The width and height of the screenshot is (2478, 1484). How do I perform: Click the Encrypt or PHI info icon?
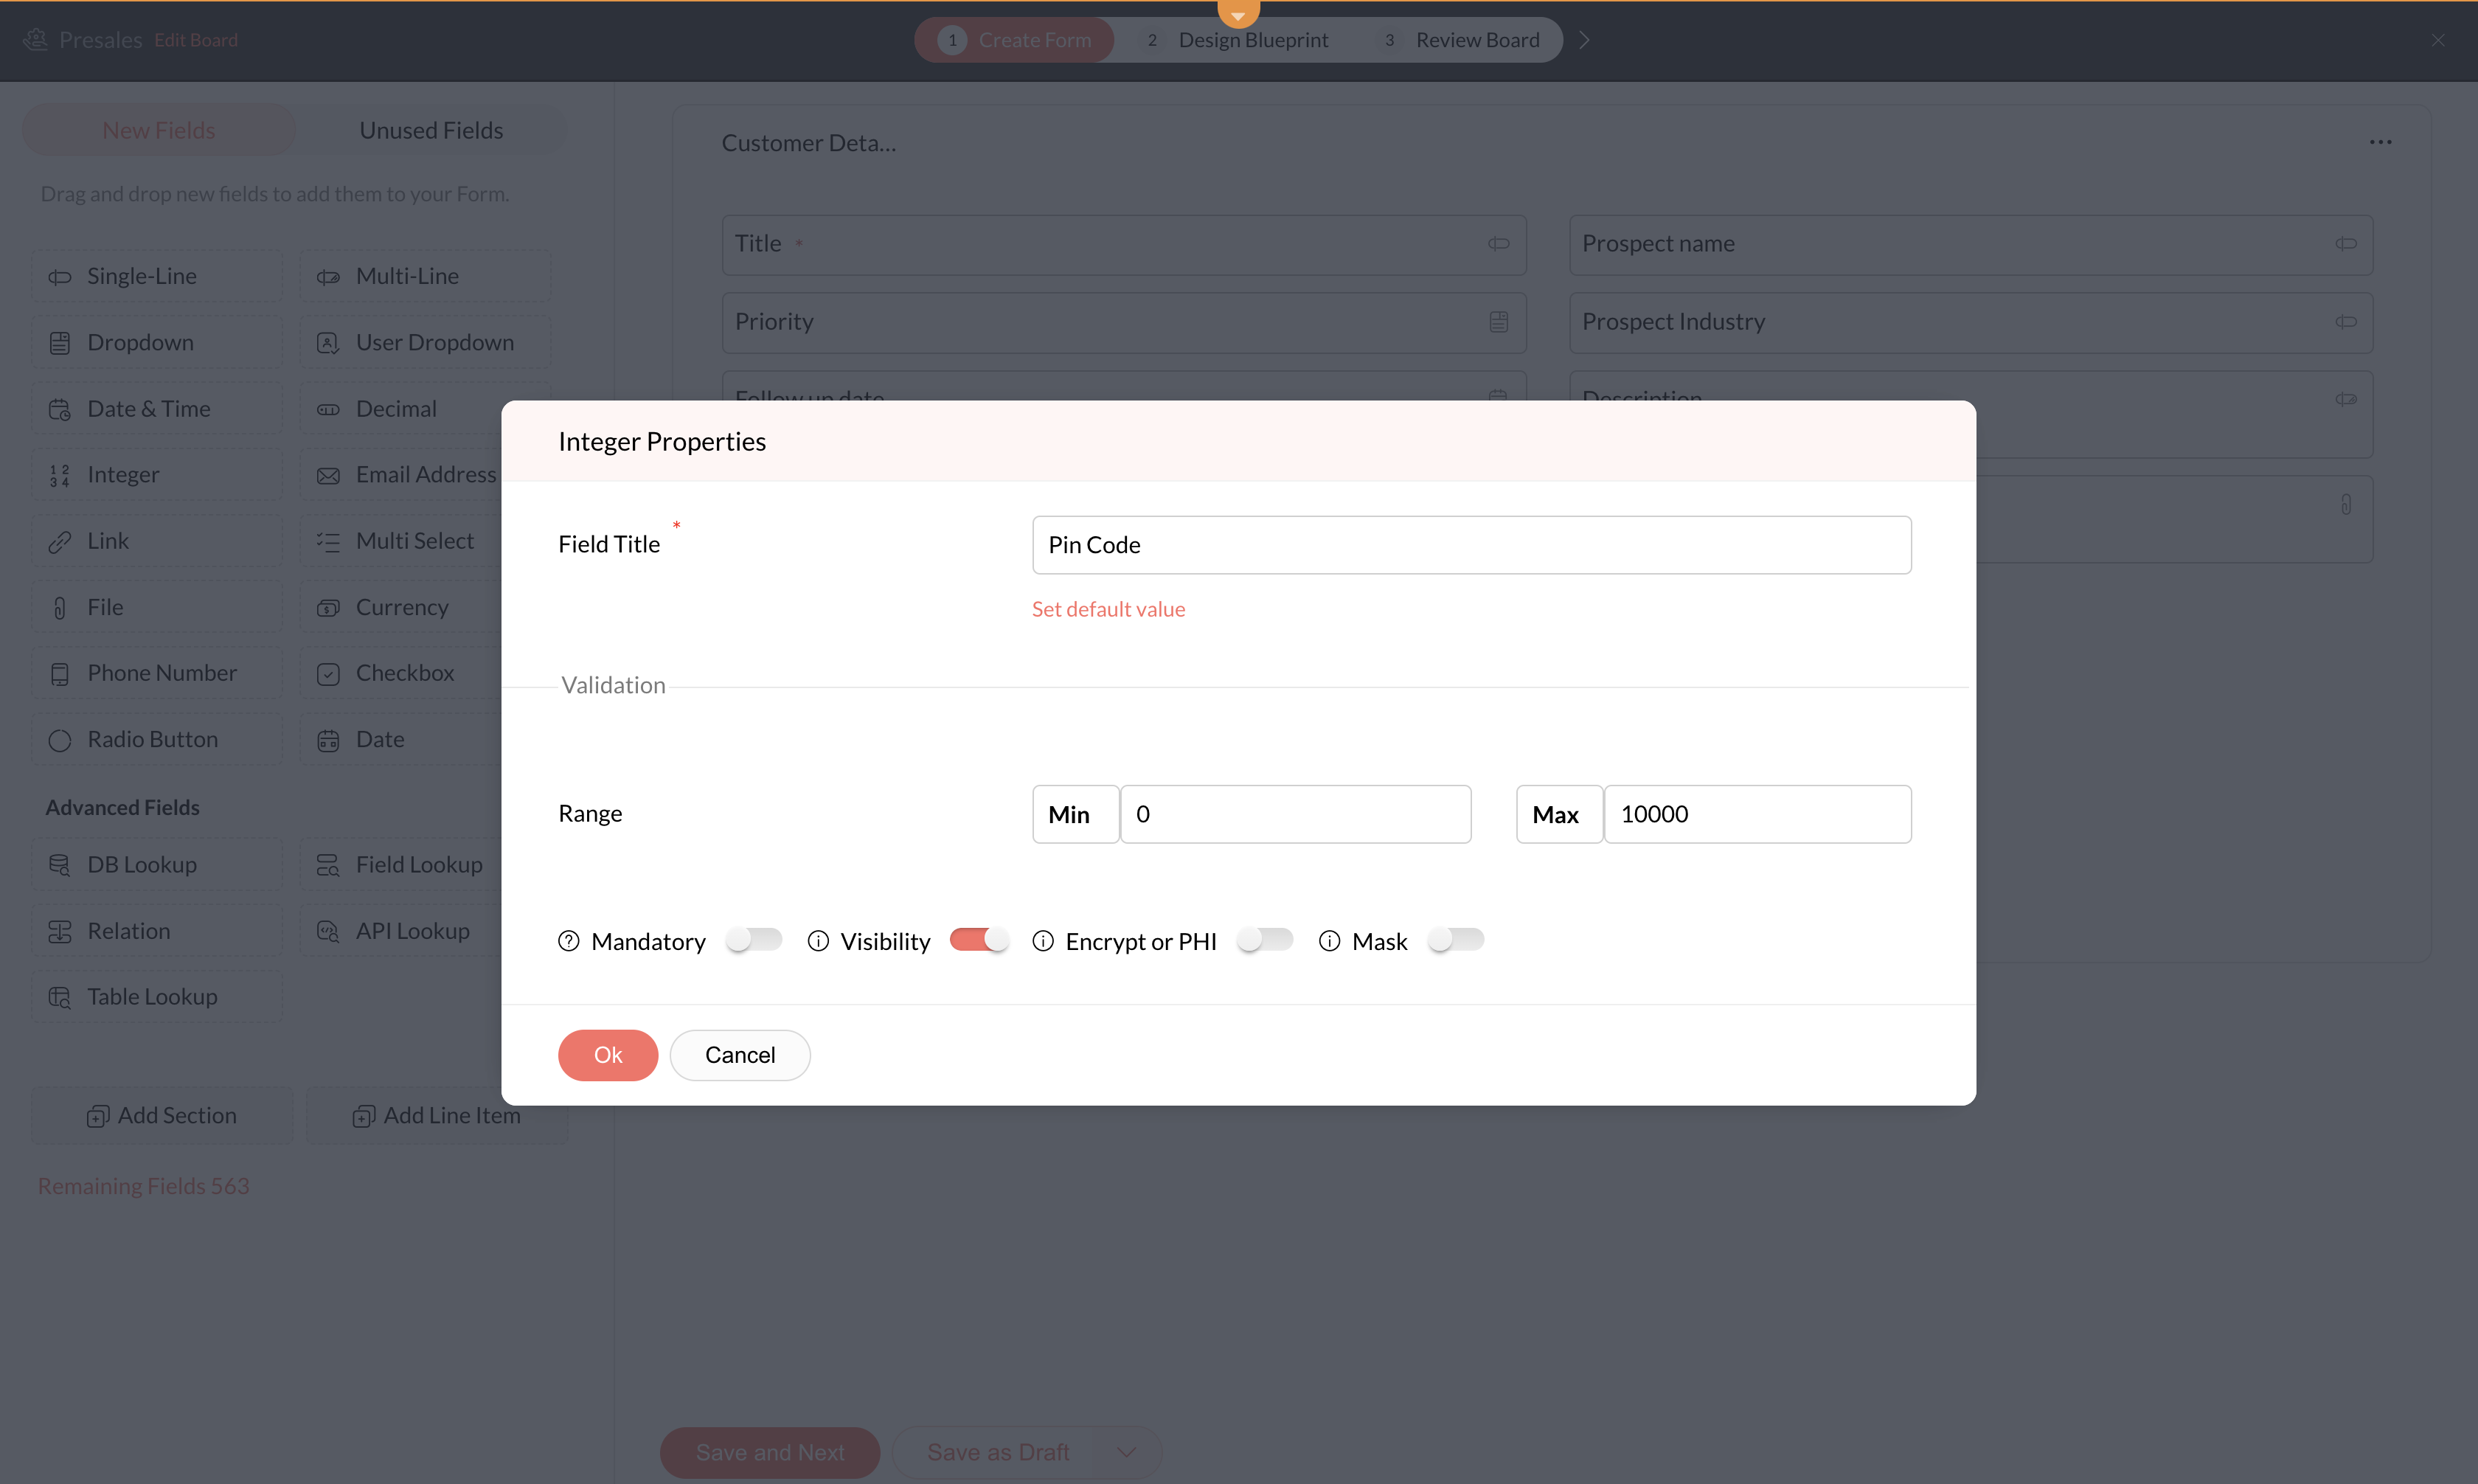point(1043,941)
